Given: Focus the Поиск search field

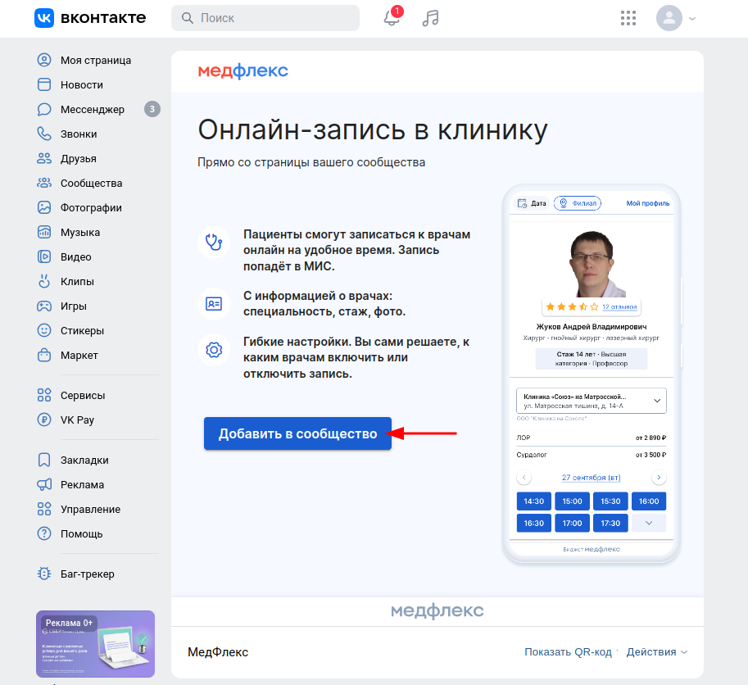Looking at the screenshot, I should 265,18.
